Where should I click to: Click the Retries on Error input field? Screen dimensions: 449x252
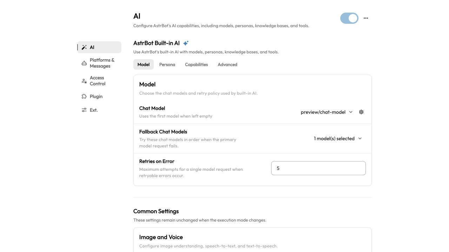tap(319, 168)
